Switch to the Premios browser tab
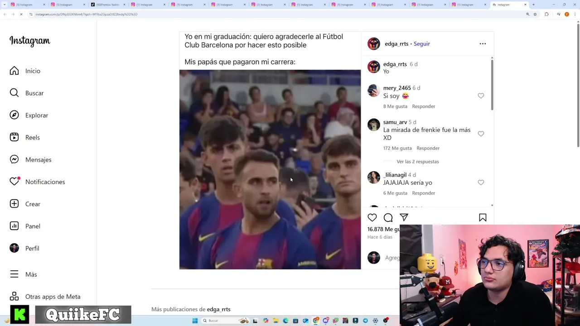Image resolution: width=580 pixels, height=326 pixels. coord(107,5)
